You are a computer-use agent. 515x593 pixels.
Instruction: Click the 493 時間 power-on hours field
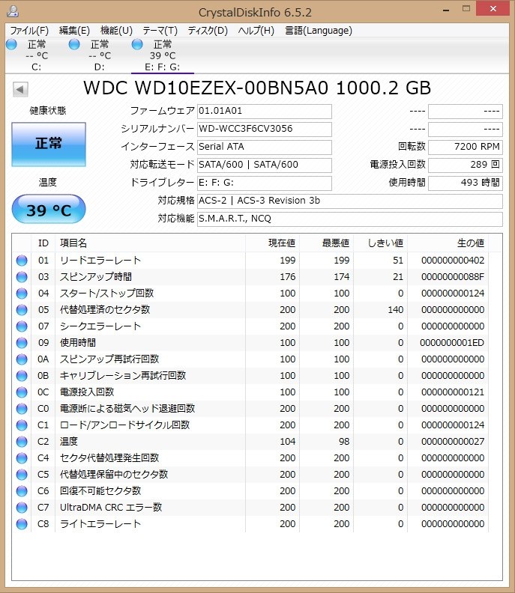tap(466, 183)
